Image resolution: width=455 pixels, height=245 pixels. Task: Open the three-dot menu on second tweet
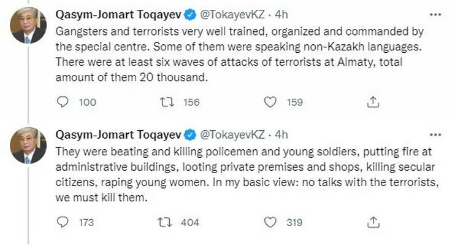click(x=435, y=135)
